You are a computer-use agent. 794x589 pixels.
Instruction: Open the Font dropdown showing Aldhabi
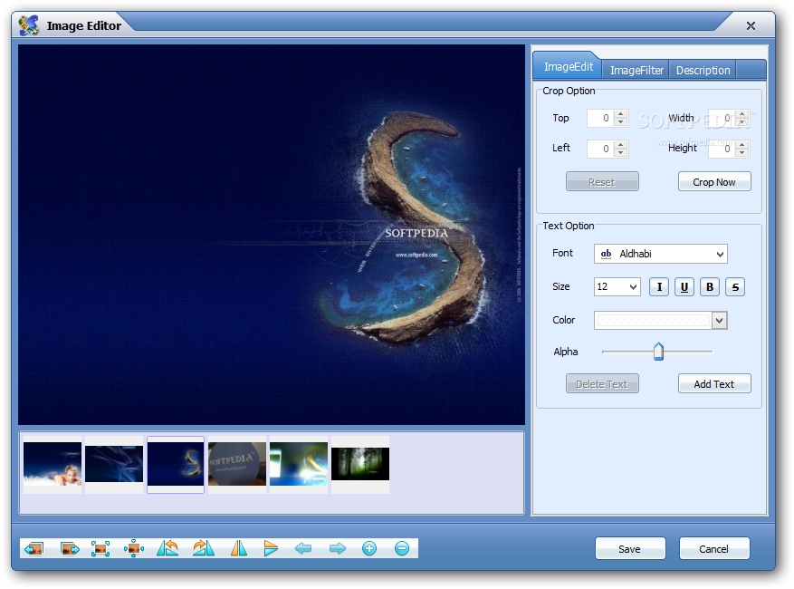click(x=660, y=254)
